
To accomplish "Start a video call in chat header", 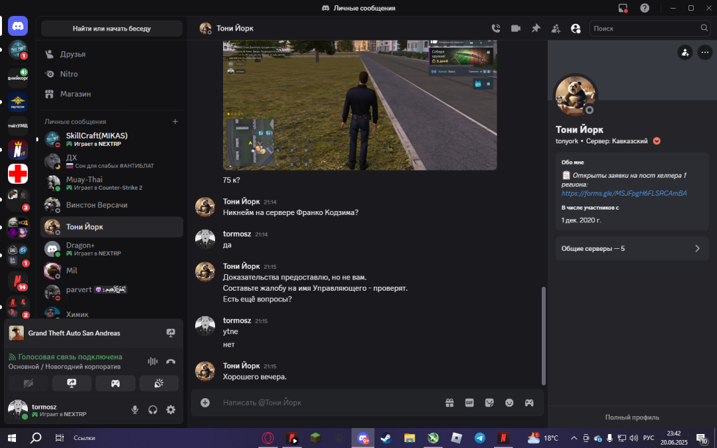I will (516, 29).
